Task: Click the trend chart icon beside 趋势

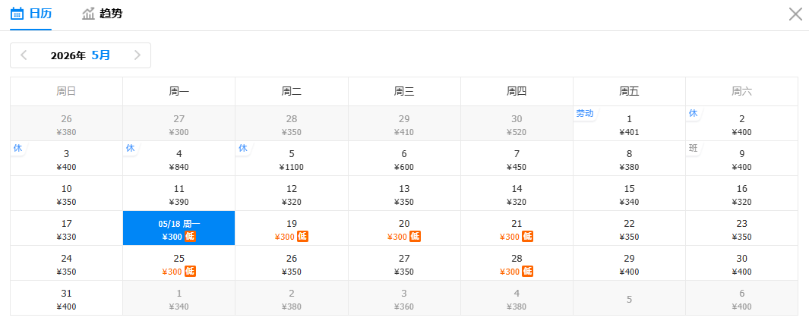Action: tap(89, 14)
